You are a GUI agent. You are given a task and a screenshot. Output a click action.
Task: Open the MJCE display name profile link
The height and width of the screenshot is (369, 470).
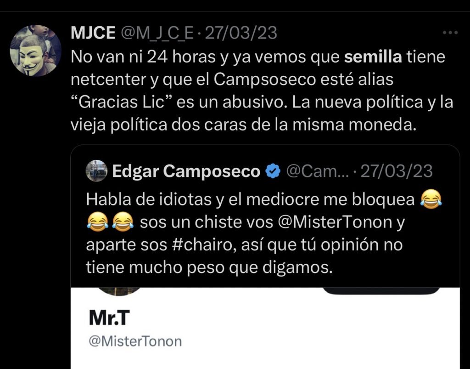pos(93,33)
